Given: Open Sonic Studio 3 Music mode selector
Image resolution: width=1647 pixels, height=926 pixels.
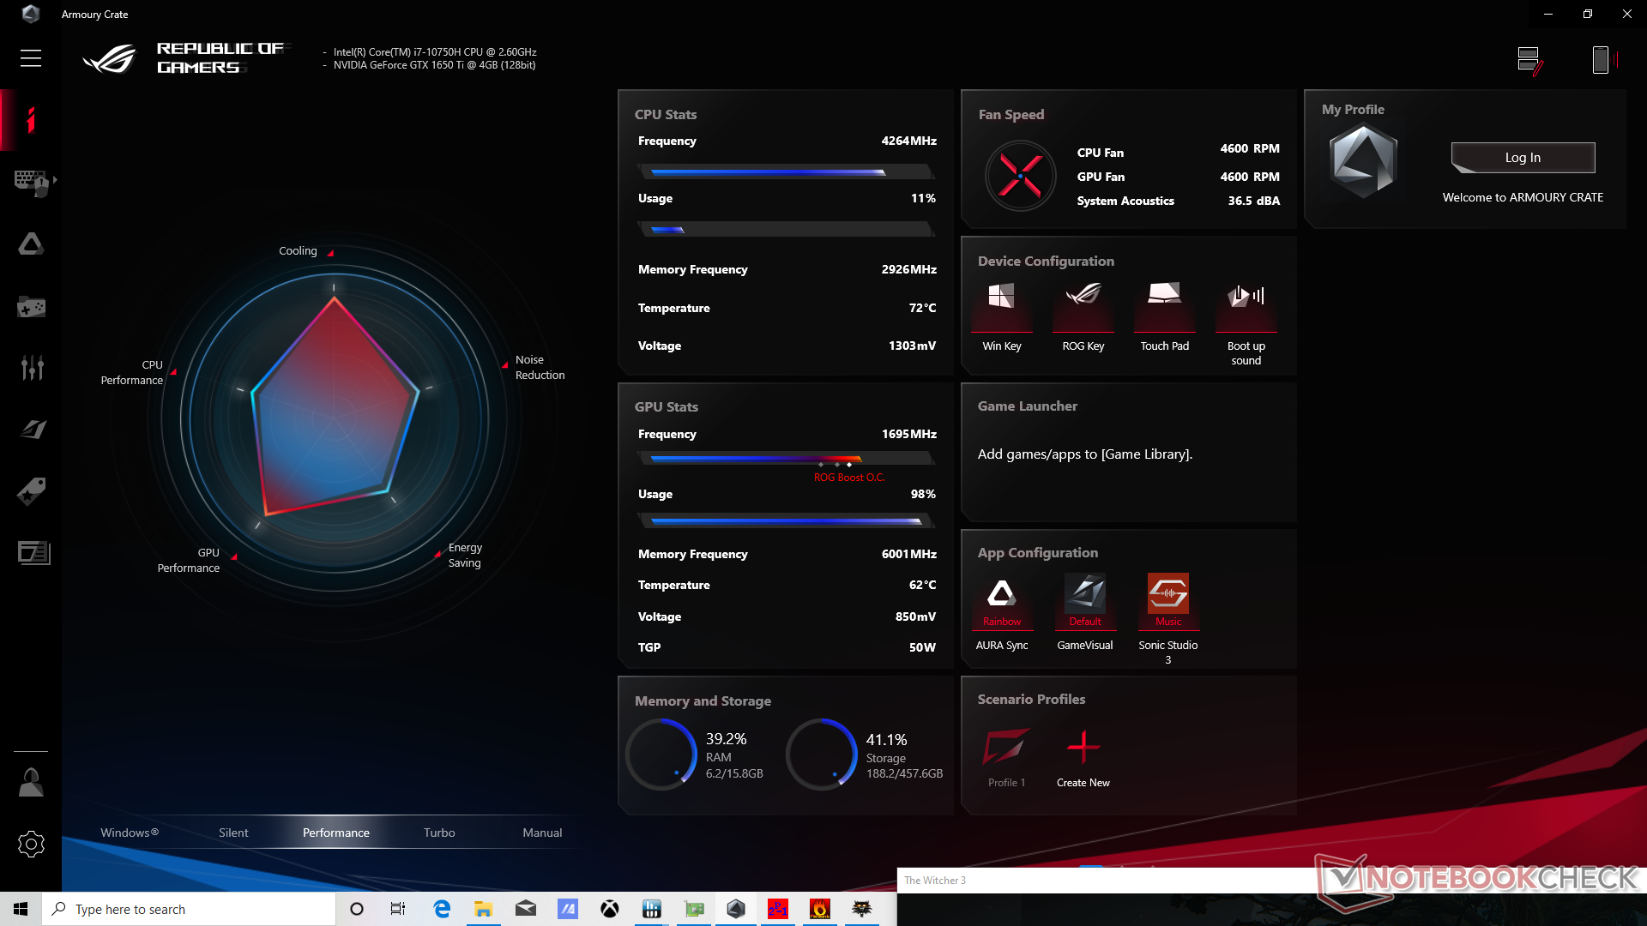Looking at the screenshot, I should (1167, 600).
